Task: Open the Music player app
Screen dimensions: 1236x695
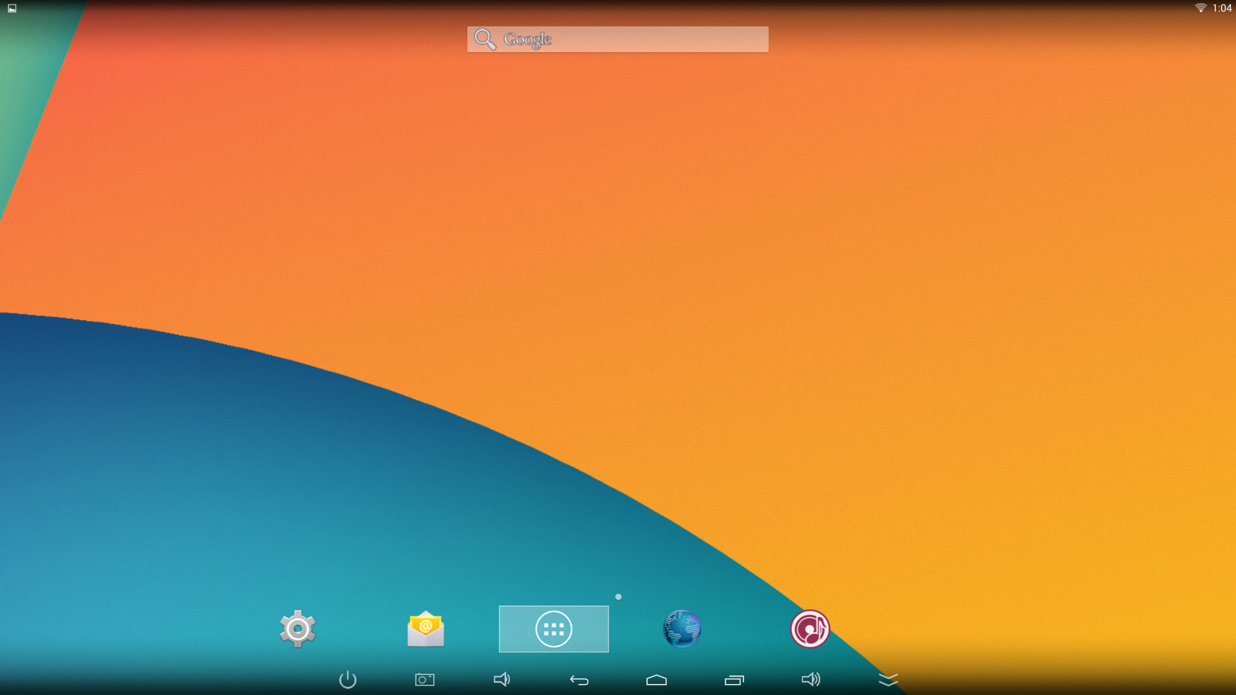Action: 810,629
